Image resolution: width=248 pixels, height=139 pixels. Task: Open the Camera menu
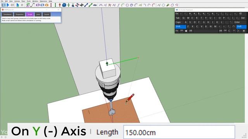[17, 1]
